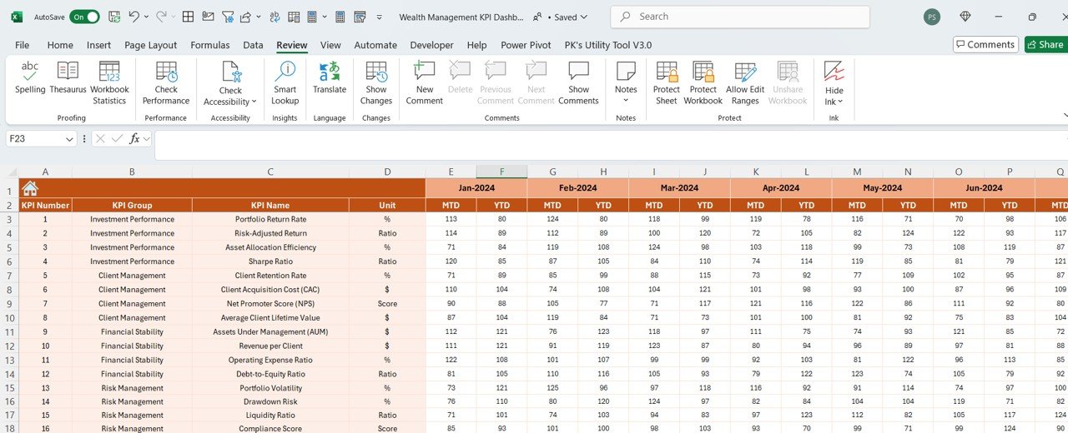Select column F header
This screenshot has width=1068, height=433.
tap(501, 172)
